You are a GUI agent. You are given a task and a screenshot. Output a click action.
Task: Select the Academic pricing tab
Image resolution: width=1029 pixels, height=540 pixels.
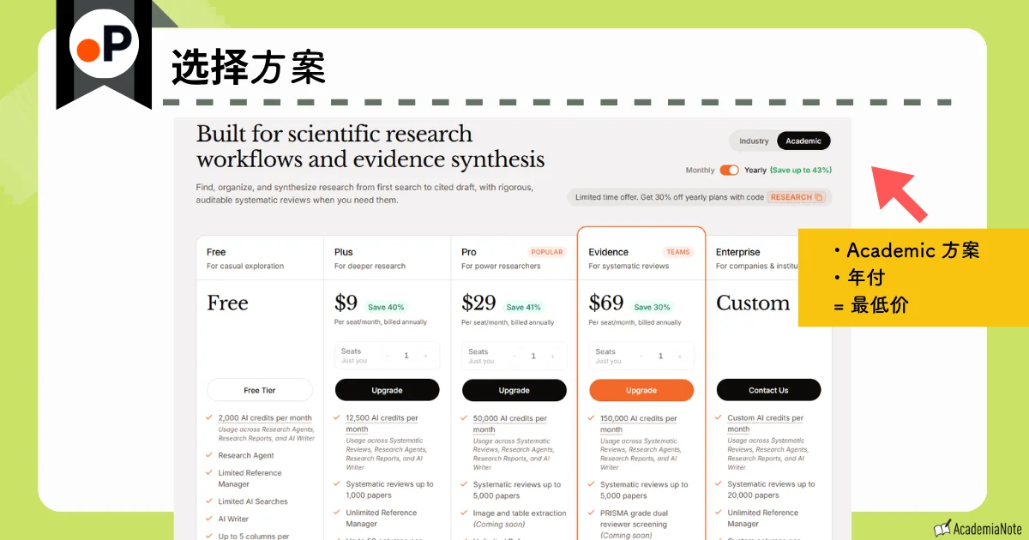[803, 141]
